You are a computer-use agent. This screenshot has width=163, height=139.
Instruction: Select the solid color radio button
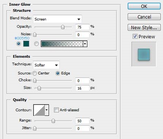pyautogui.click(x=19, y=44)
